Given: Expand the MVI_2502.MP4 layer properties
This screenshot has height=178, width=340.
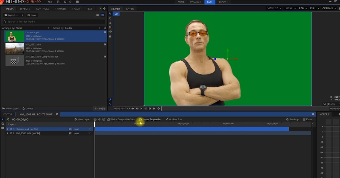Looking at the screenshot, I should (8, 133).
